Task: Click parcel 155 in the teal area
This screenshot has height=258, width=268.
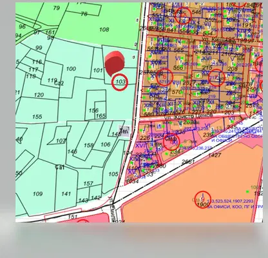Action: [37, 117]
